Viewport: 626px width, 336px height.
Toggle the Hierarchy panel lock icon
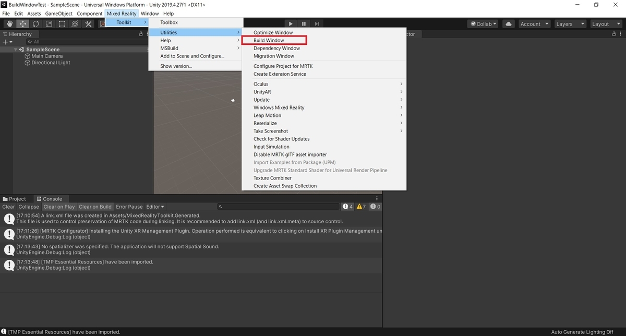(141, 34)
